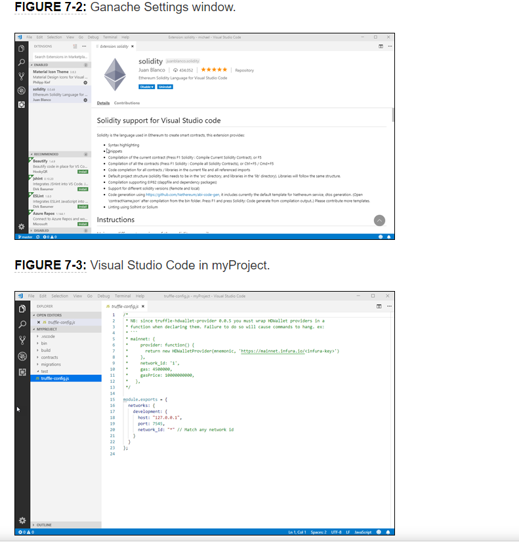This screenshot has height=544, width=519.
Task: Open Help menu in myProject window
Action: (x=140, y=296)
